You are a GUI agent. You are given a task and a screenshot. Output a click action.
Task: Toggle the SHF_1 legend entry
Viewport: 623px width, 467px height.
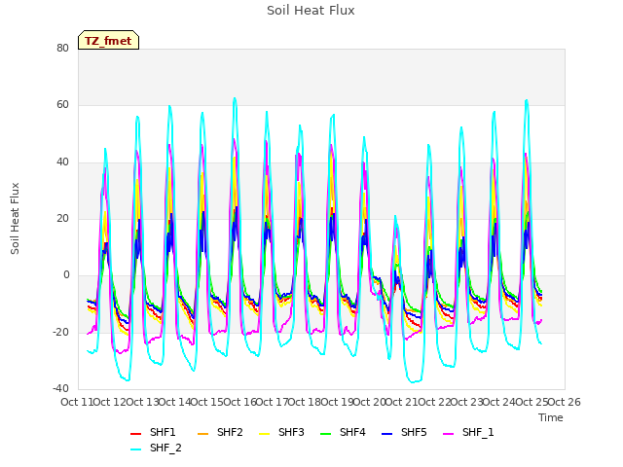click(x=468, y=432)
